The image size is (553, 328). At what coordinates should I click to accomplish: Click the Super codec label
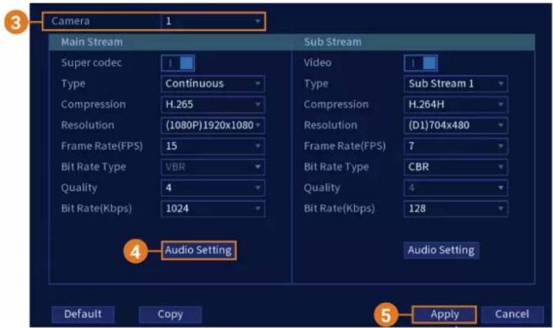pyautogui.click(x=92, y=63)
